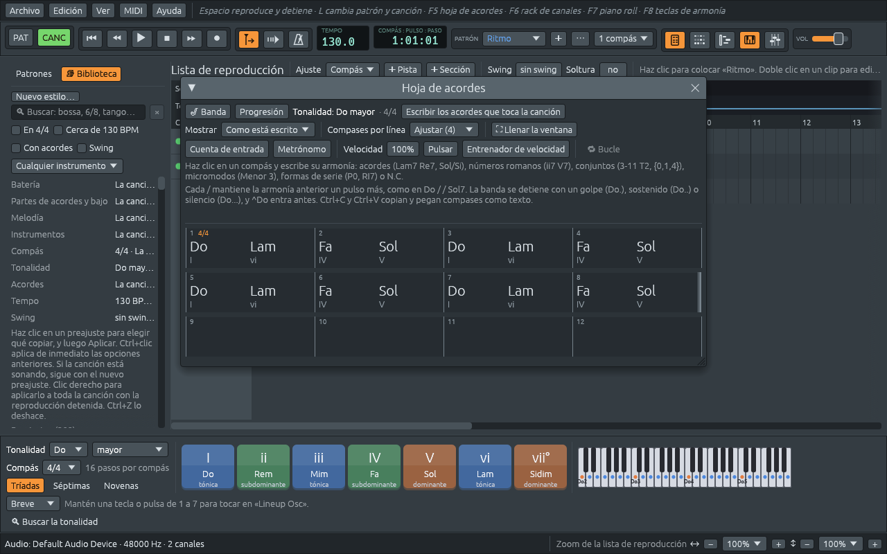Show the channel rack view icon

pos(700,39)
